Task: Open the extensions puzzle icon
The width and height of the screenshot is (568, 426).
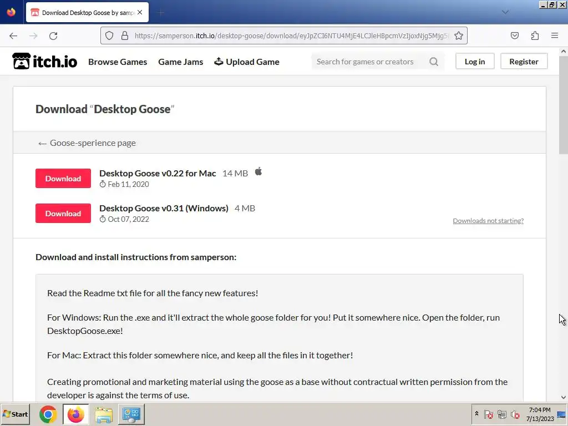Action: tap(535, 35)
